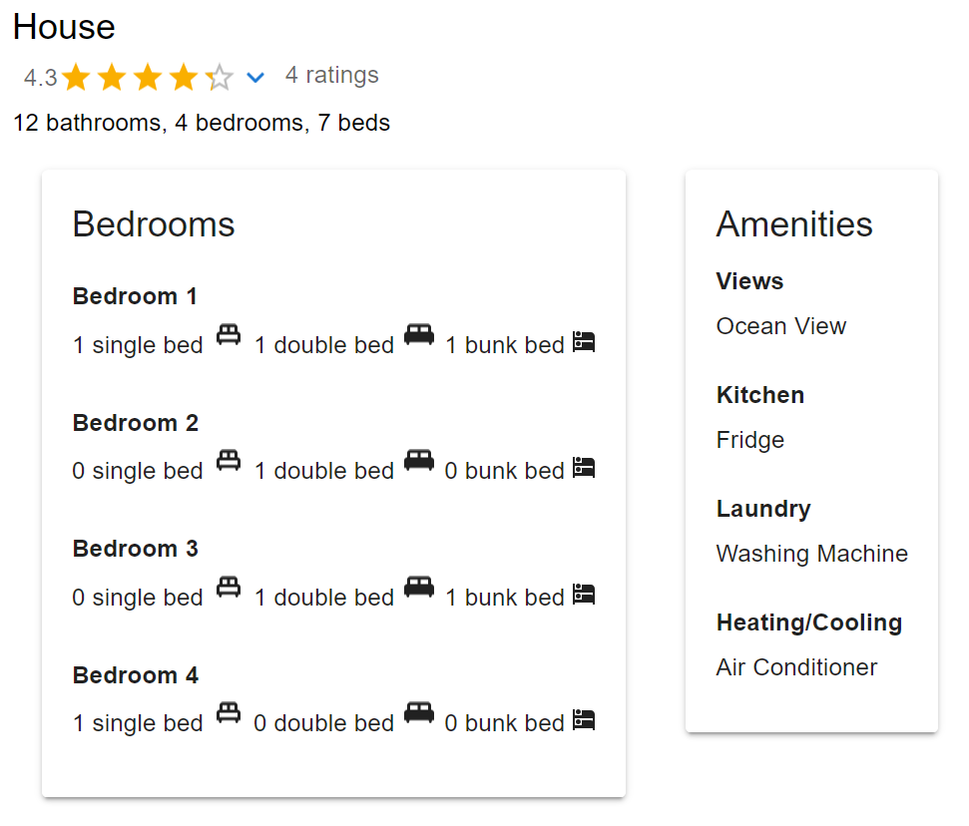Viewport: 969px width, 826px height.
Task: Click the Bedroom 1 heading
Action: click(x=135, y=296)
